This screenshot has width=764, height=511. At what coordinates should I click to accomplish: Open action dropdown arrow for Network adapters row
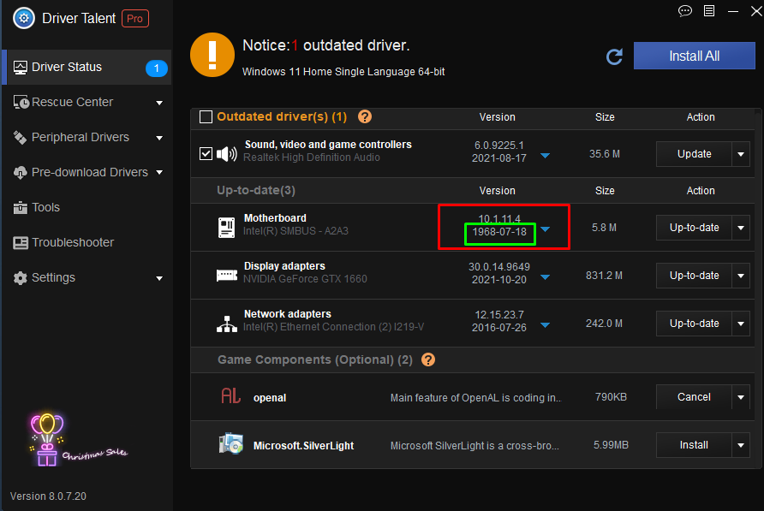pyautogui.click(x=741, y=324)
